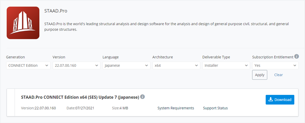Click the Clear filters link
Viewport: 305px width, 123px height.
[279, 75]
